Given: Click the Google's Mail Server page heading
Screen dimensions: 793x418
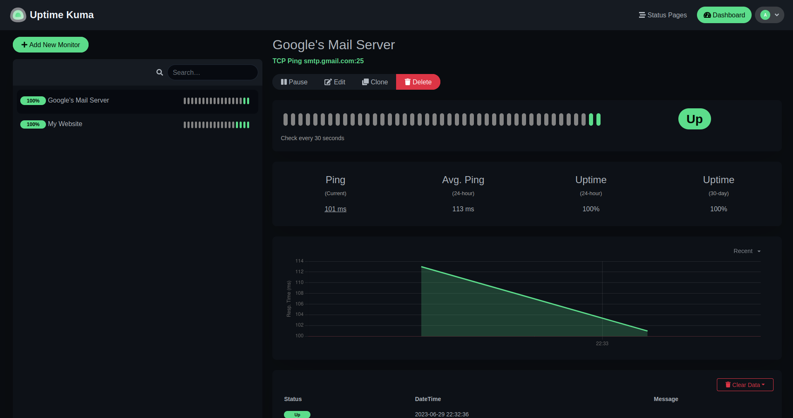Looking at the screenshot, I should [334, 45].
